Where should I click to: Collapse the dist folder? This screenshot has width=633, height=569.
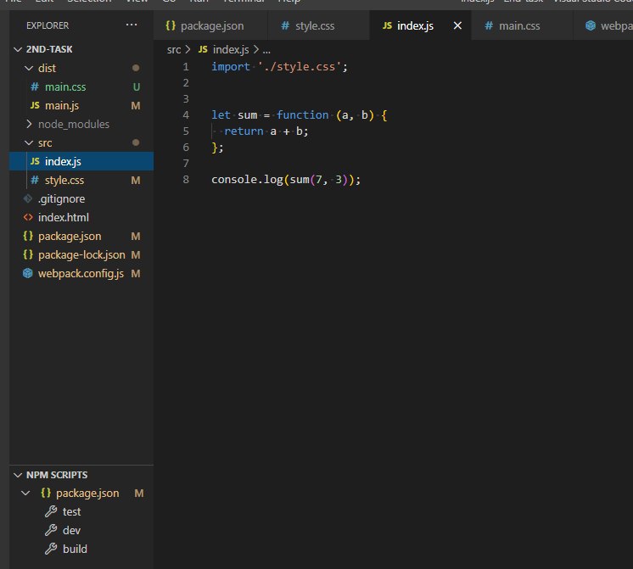[x=29, y=68]
